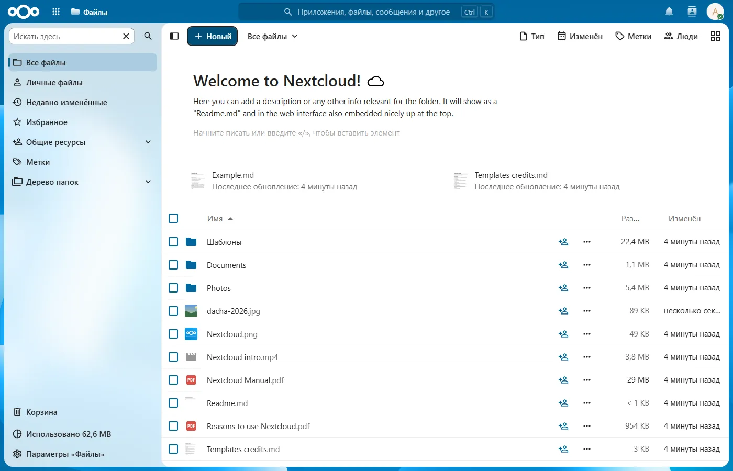Switch to grid view icon
This screenshot has height=471, width=733.
coord(716,36)
